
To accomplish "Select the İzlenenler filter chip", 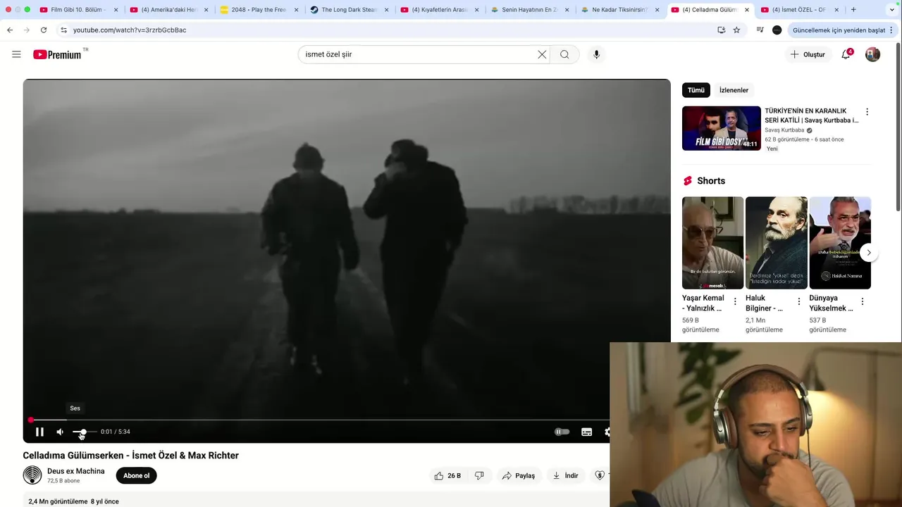I will pos(734,90).
